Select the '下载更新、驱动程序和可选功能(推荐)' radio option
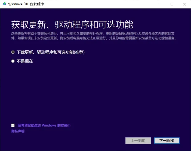Image resolution: width=191 pixels, height=151 pixels. point(13,52)
